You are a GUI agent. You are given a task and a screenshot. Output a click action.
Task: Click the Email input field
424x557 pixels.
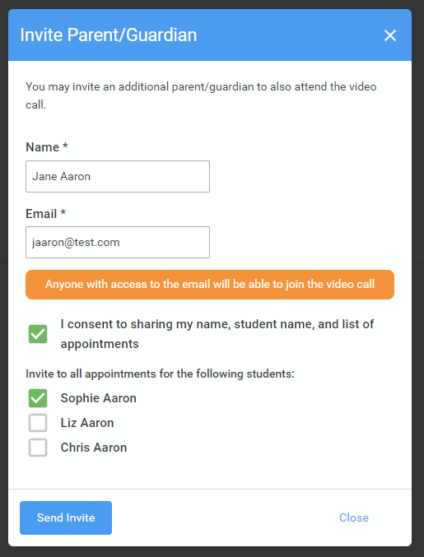pos(118,242)
